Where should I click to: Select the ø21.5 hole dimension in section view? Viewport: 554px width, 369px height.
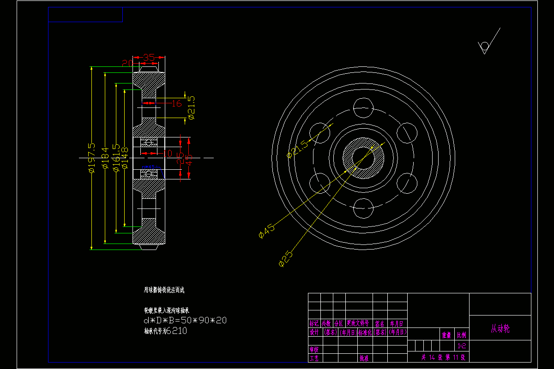pyautogui.click(x=192, y=107)
